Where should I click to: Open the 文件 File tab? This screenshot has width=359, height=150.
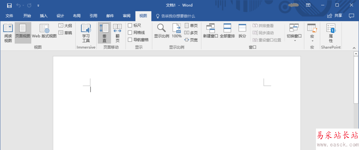coord(9,16)
